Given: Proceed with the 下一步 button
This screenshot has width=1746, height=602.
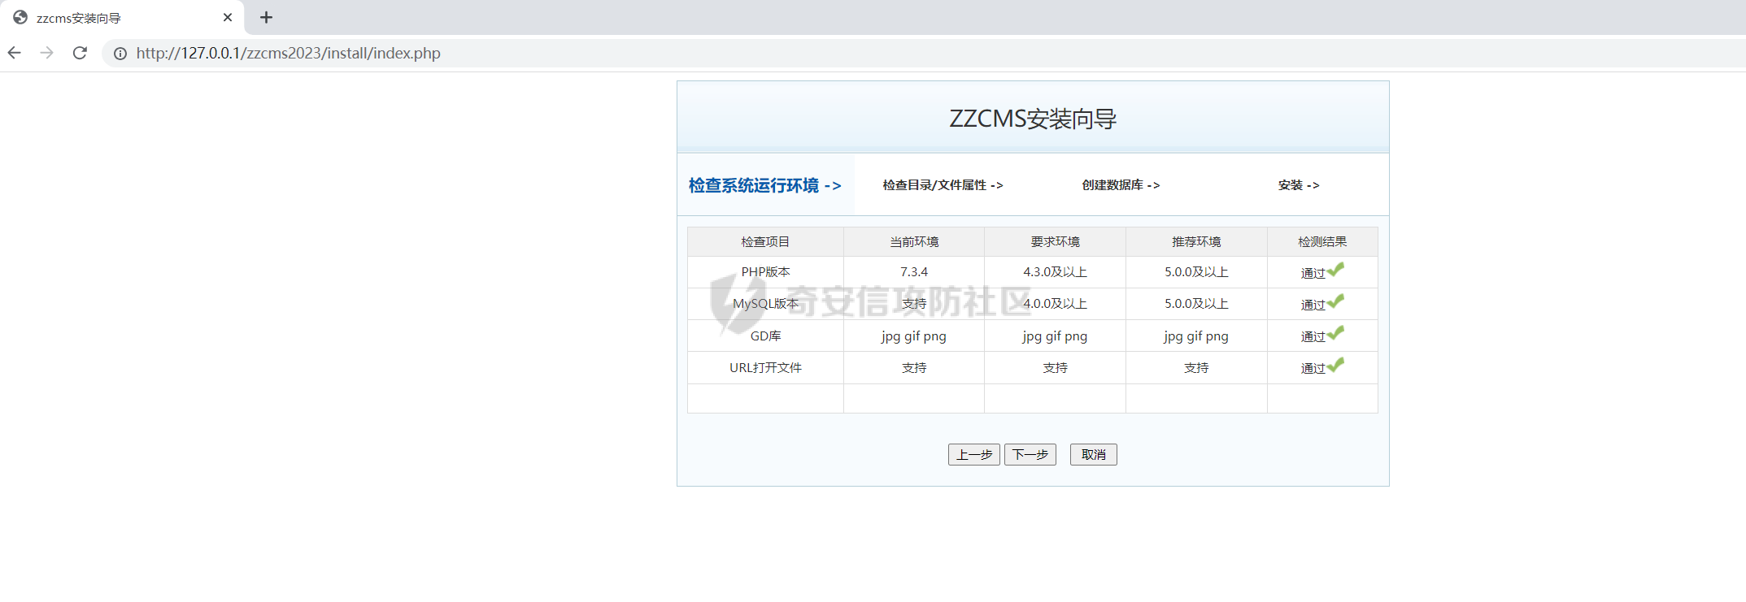Looking at the screenshot, I should [x=1030, y=454].
